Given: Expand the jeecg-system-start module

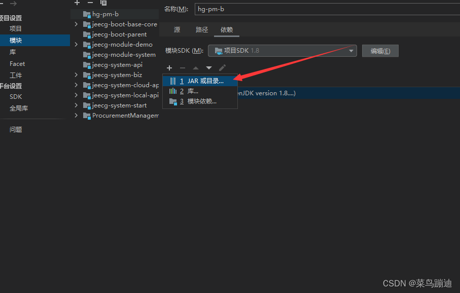Looking at the screenshot, I should click(76, 105).
